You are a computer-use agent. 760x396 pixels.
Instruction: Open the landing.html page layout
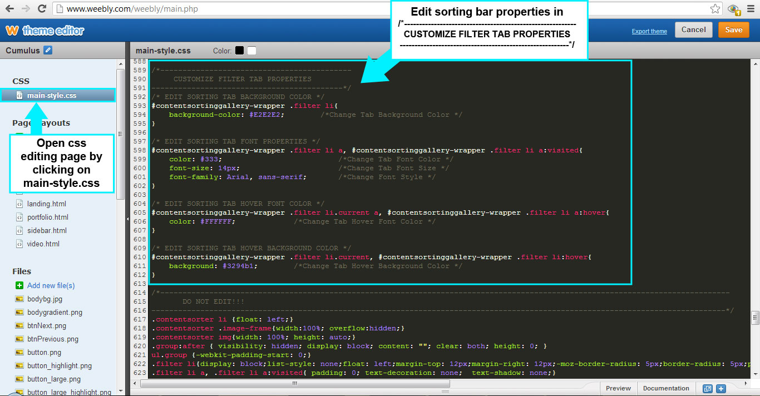[x=47, y=204]
